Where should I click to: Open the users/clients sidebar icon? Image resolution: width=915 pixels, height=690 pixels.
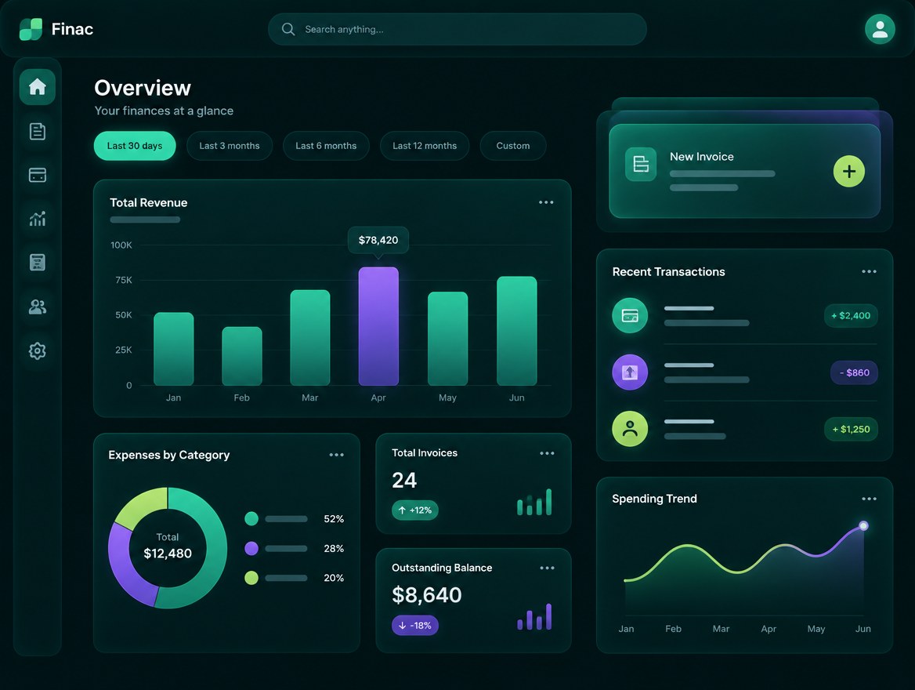(38, 307)
